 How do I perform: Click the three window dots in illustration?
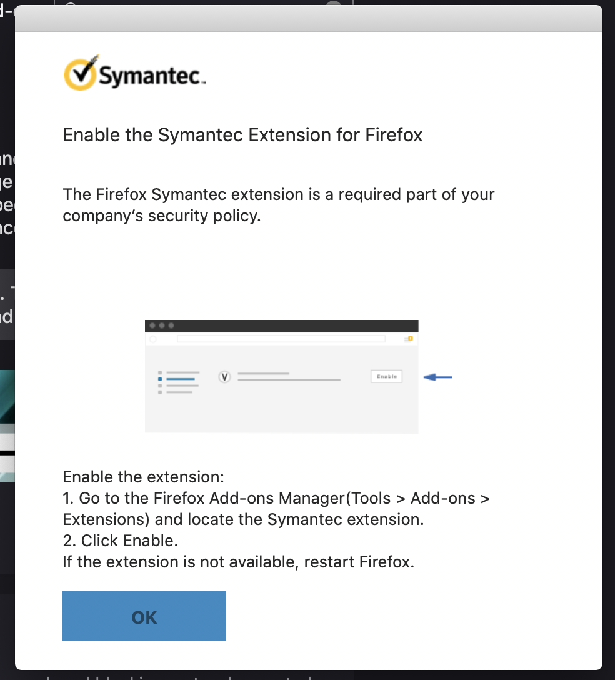tap(161, 326)
